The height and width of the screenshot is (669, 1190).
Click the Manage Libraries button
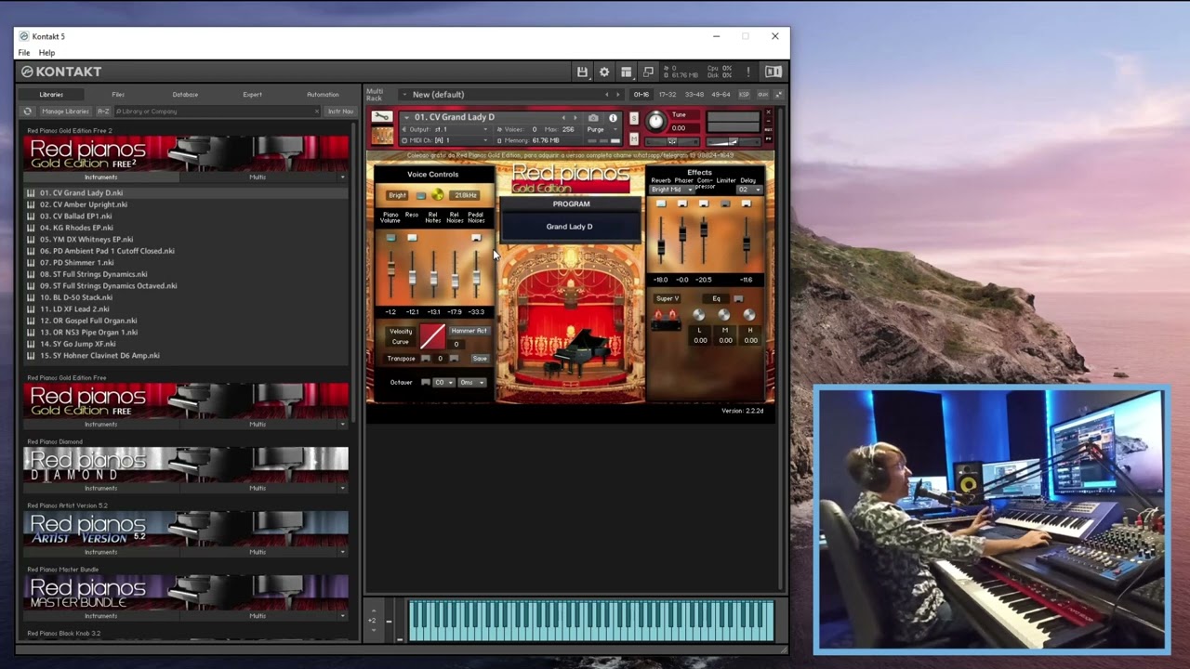pyautogui.click(x=65, y=111)
